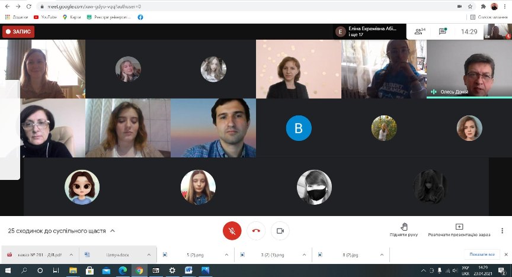
Task: Toggle the camera button in the call controls
Action: tap(280, 231)
